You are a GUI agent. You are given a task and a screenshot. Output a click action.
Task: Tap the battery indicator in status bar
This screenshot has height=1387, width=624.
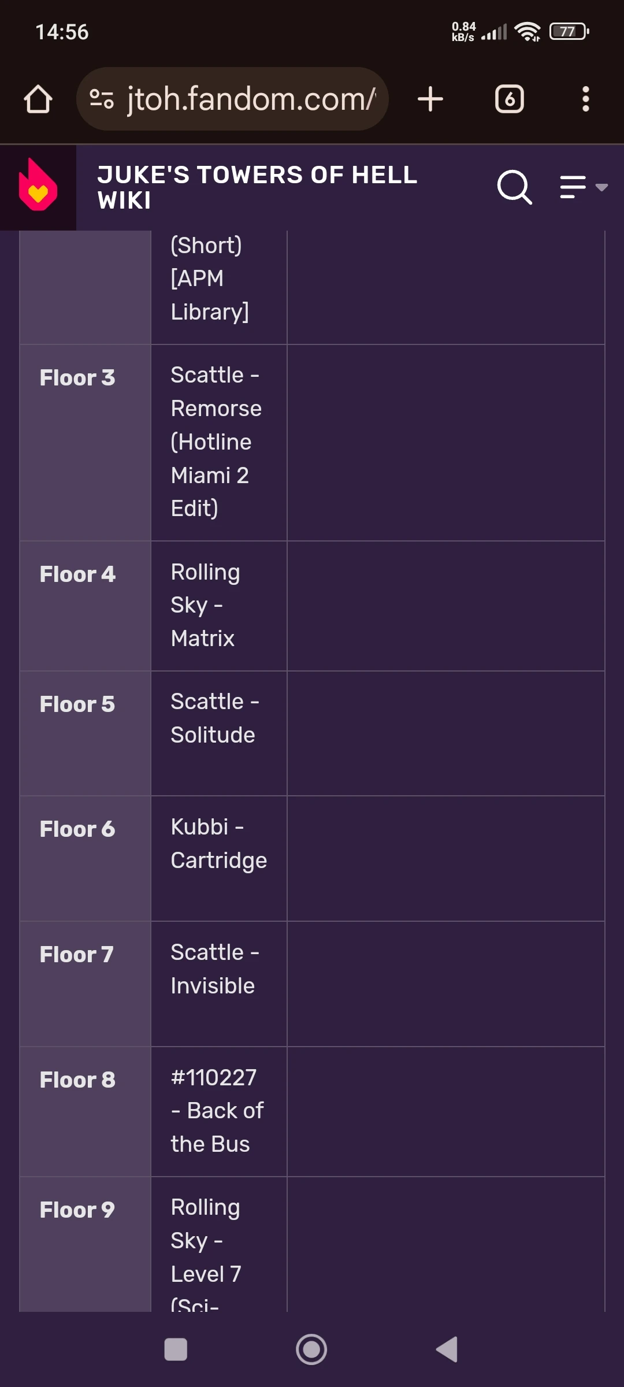coord(569,31)
